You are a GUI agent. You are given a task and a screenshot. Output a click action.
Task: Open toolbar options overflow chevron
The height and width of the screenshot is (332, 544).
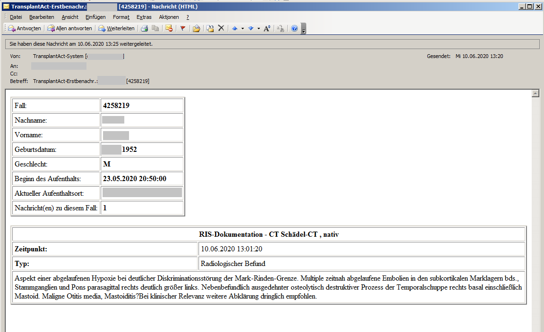click(x=303, y=29)
